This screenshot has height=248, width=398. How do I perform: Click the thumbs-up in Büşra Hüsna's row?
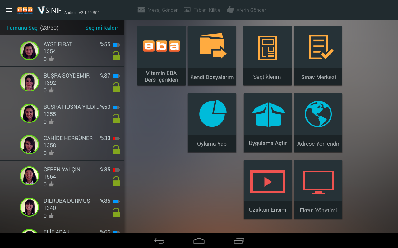51,122
